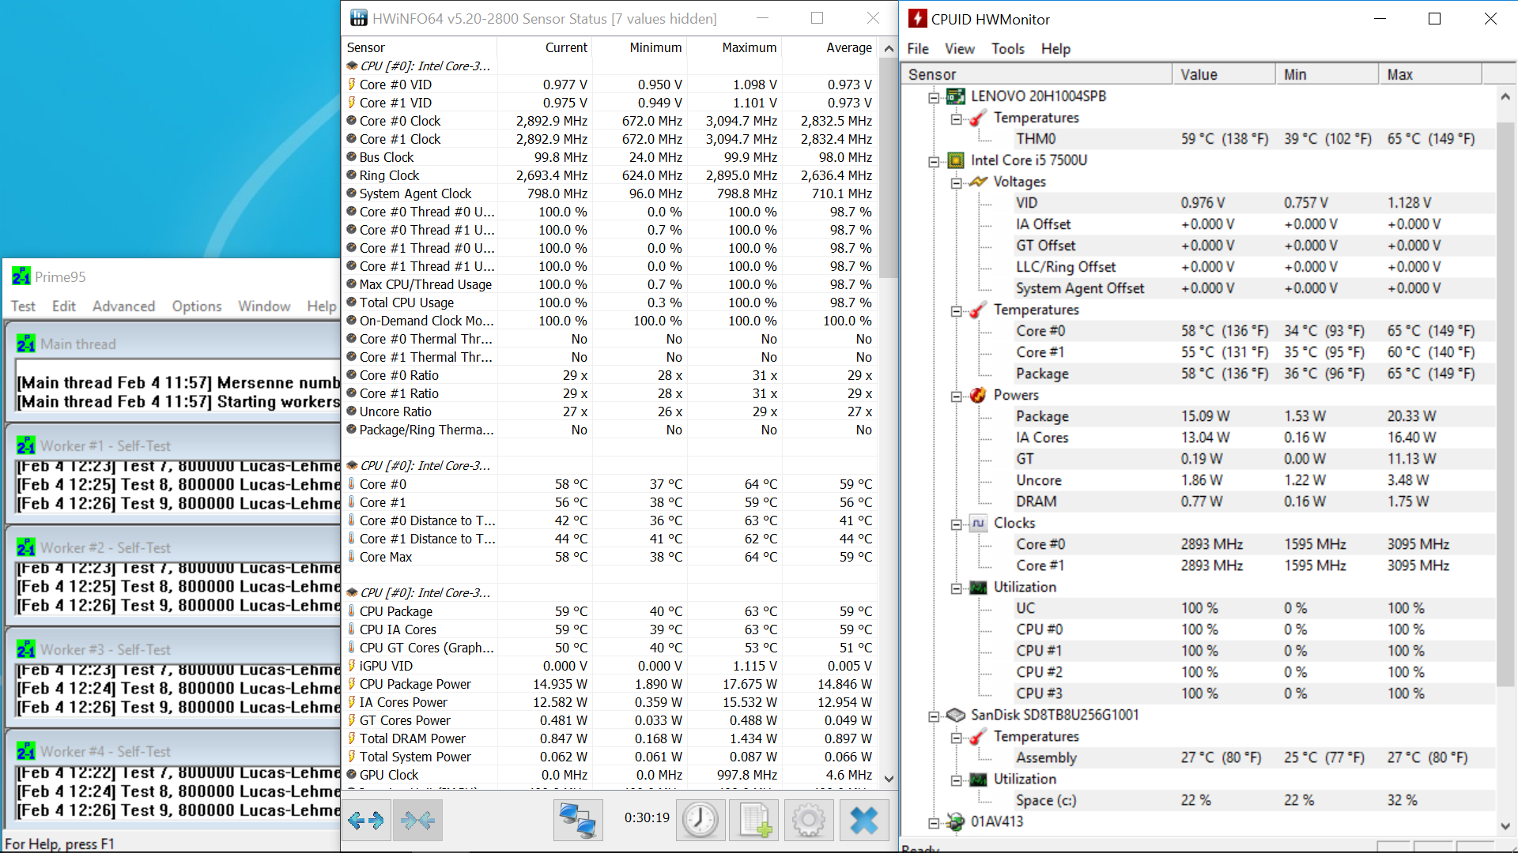Open the HWMonitor File menu
Image resolution: width=1518 pixels, height=853 pixels.
click(918, 49)
